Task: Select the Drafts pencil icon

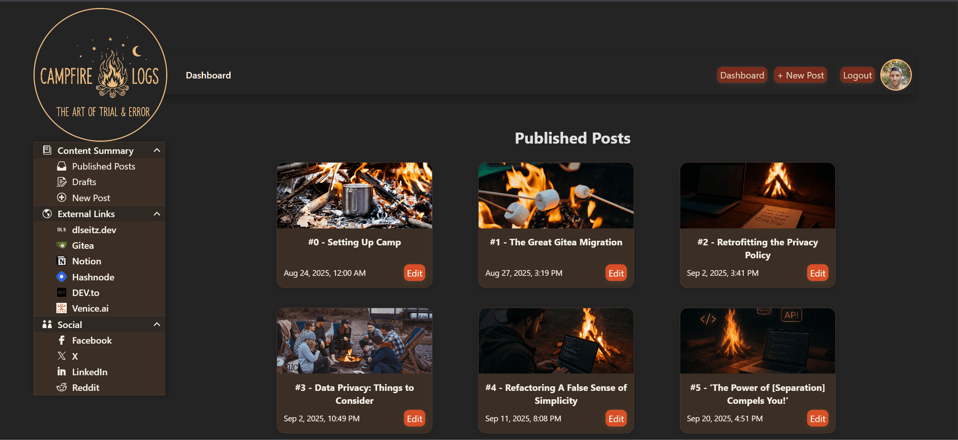Action: [x=61, y=182]
